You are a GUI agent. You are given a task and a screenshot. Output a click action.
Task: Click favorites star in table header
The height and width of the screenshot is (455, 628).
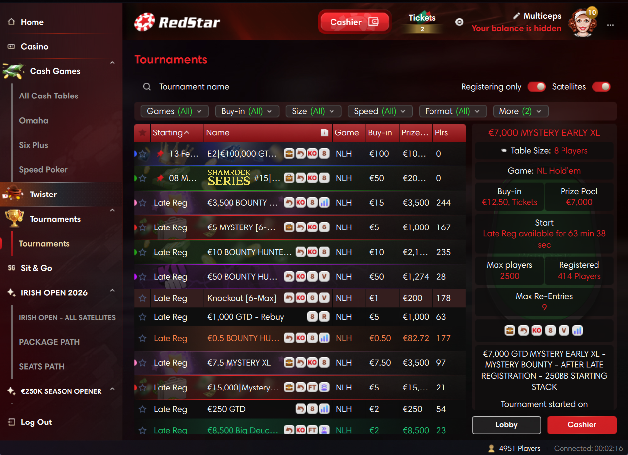pyautogui.click(x=142, y=133)
